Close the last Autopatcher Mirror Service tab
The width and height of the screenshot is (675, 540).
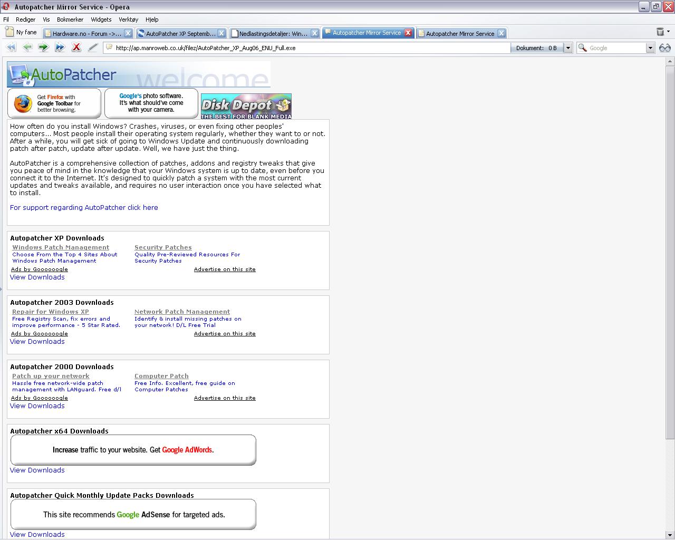502,33
